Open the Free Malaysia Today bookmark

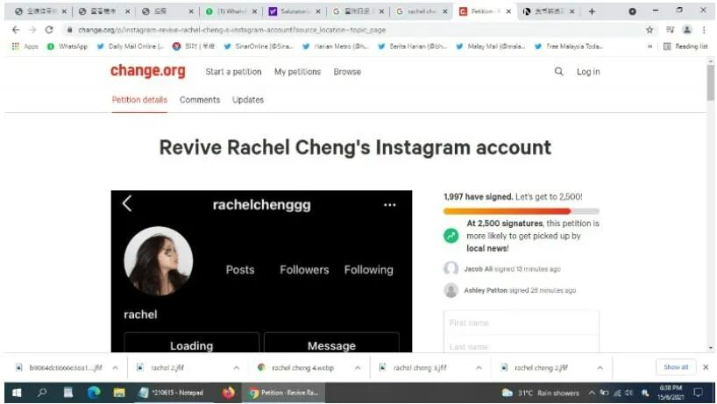tap(568, 46)
